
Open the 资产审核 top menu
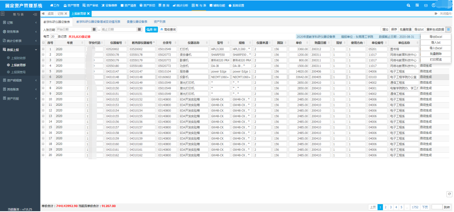[x=90, y=5]
